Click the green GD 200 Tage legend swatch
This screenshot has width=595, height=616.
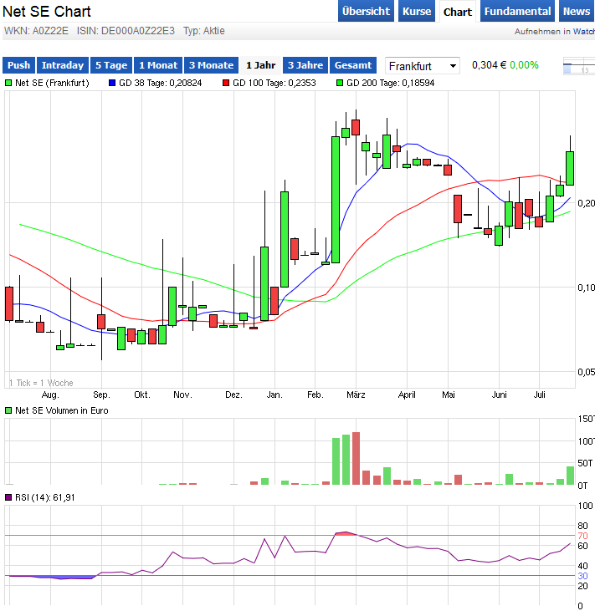pyautogui.click(x=340, y=83)
